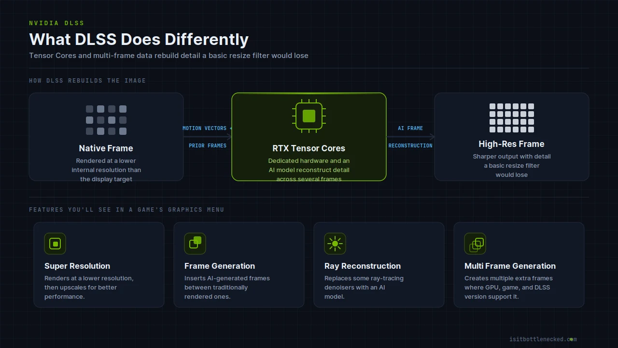The image size is (618, 348).
Task: Click the PRIOR FRAMES arrow label
Action: click(x=208, y=145)
